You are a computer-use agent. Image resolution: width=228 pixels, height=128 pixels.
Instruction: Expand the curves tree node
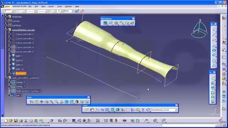(x=6, y=21)
